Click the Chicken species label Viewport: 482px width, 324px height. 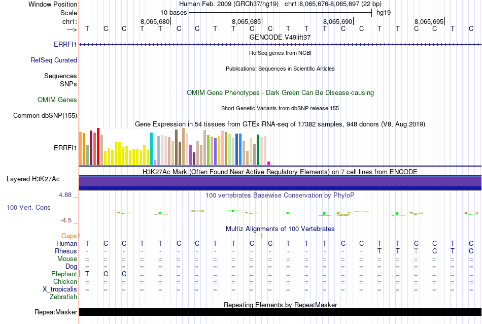point(65,281)
